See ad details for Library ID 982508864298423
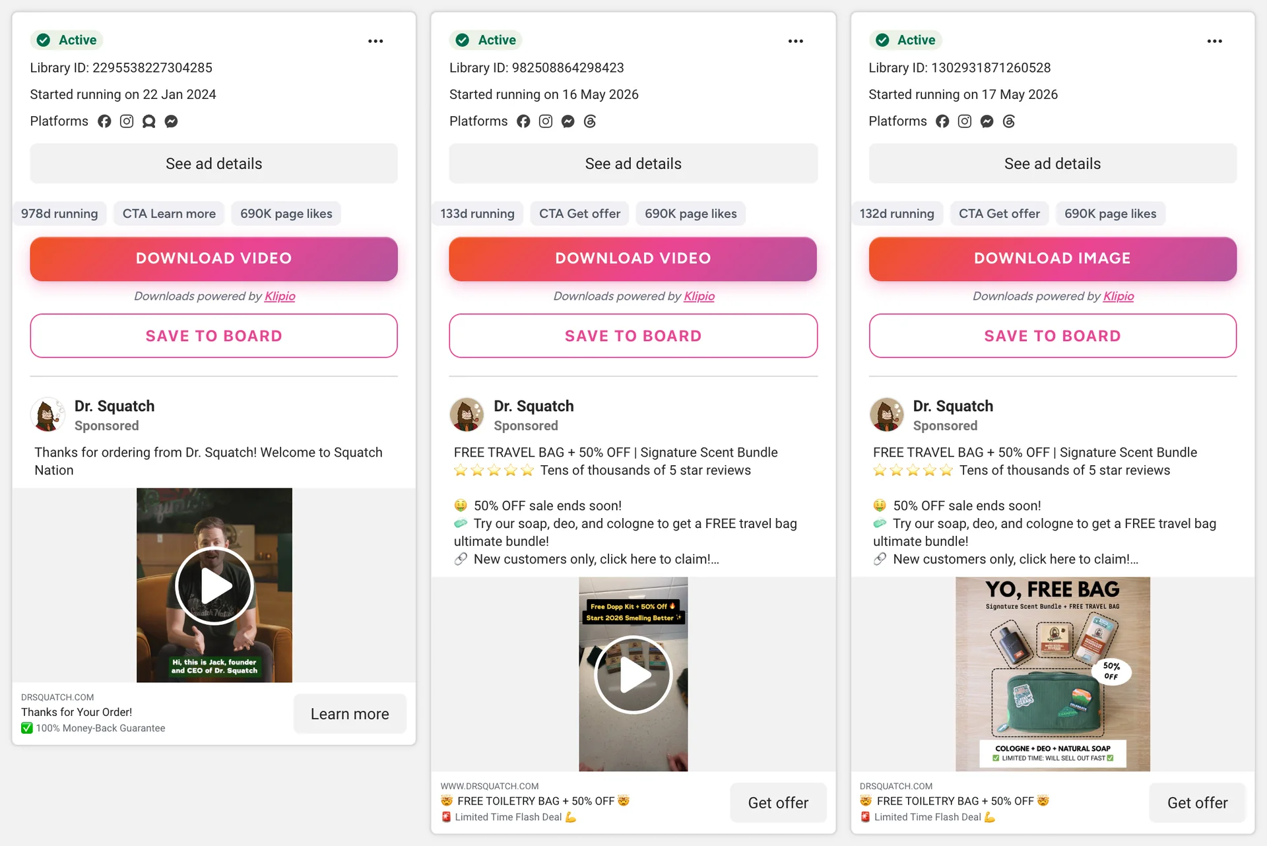This screenshot has height=846, width=1267. coord(633,164)
